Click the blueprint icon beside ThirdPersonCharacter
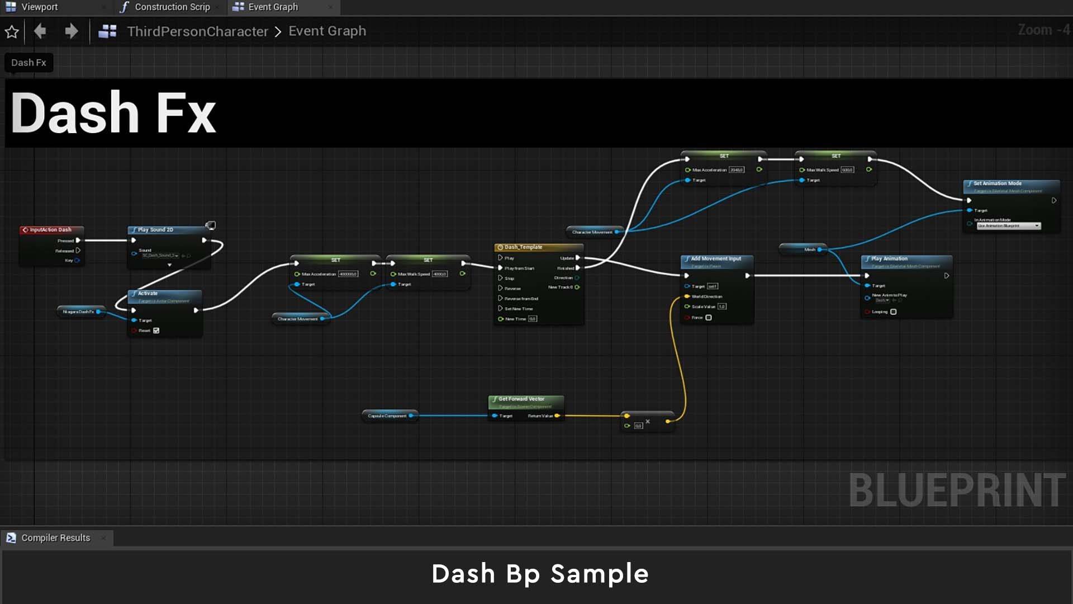 click(107, 31)
